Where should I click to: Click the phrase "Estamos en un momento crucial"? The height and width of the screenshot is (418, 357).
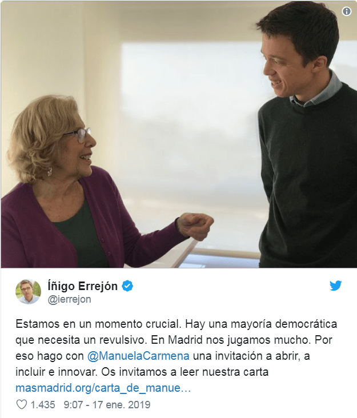98,324
